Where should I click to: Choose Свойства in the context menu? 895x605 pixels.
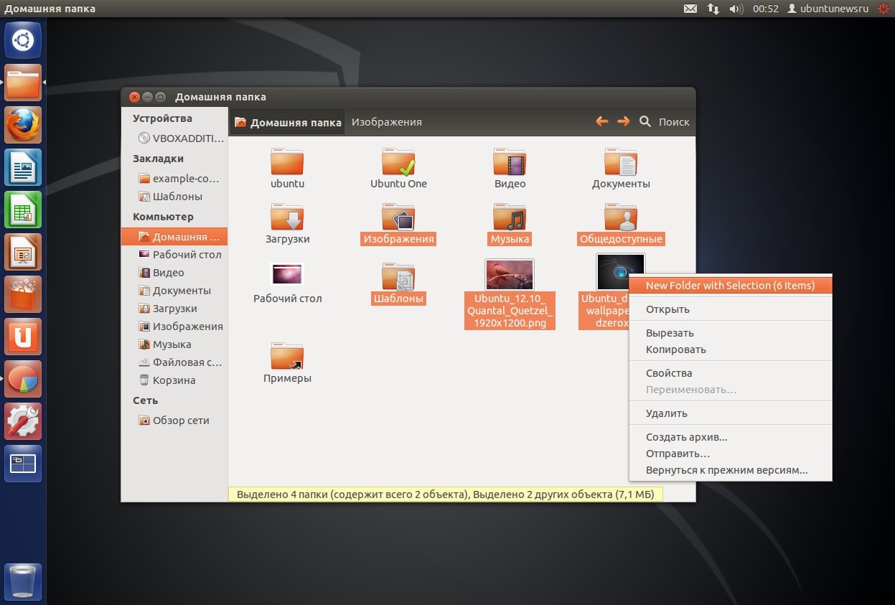730,373
